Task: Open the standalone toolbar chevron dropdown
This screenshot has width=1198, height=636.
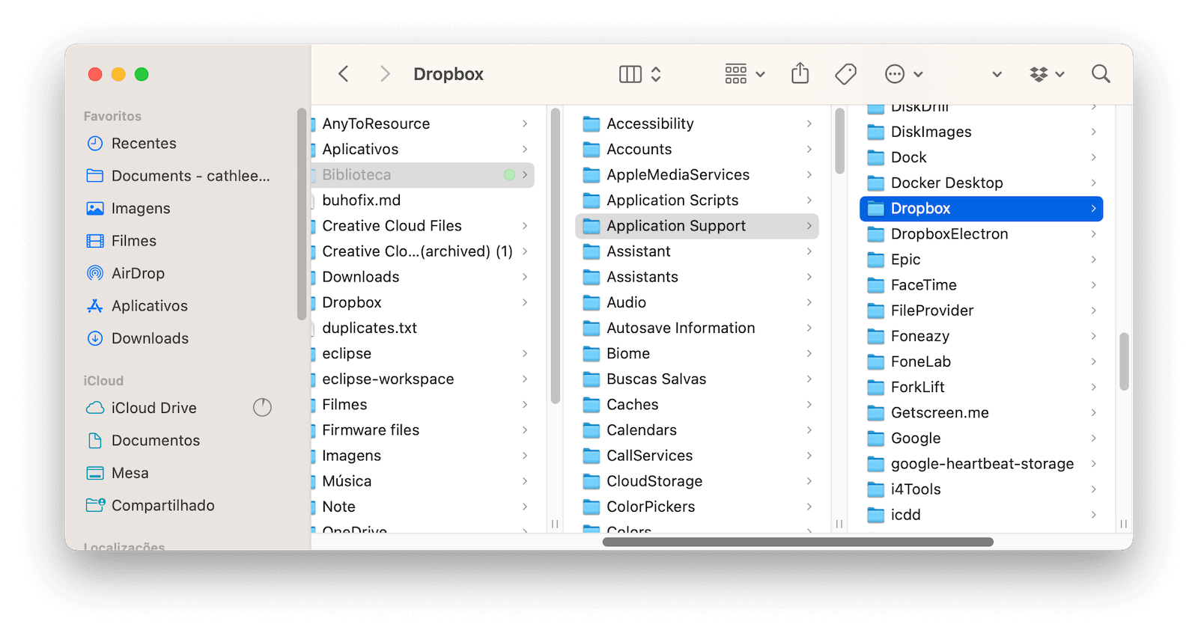Action: click(997, 74)
